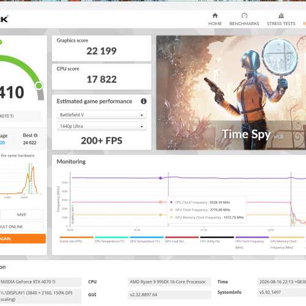Click the info icon beside Best score
Screen dimensions: 306x306
[35, 135]
